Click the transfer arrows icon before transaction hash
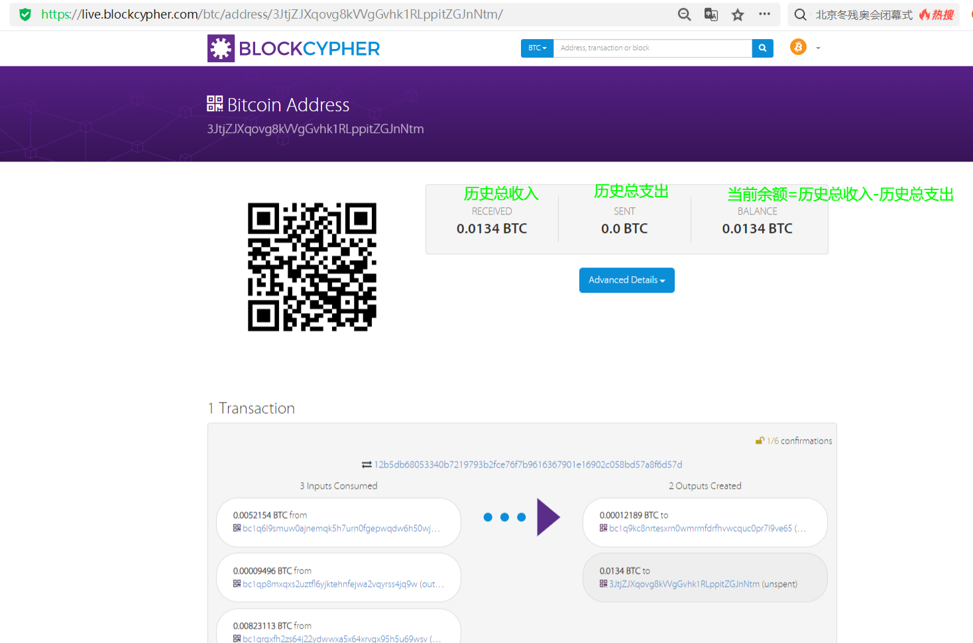973x643 pixels. [367, 465]
